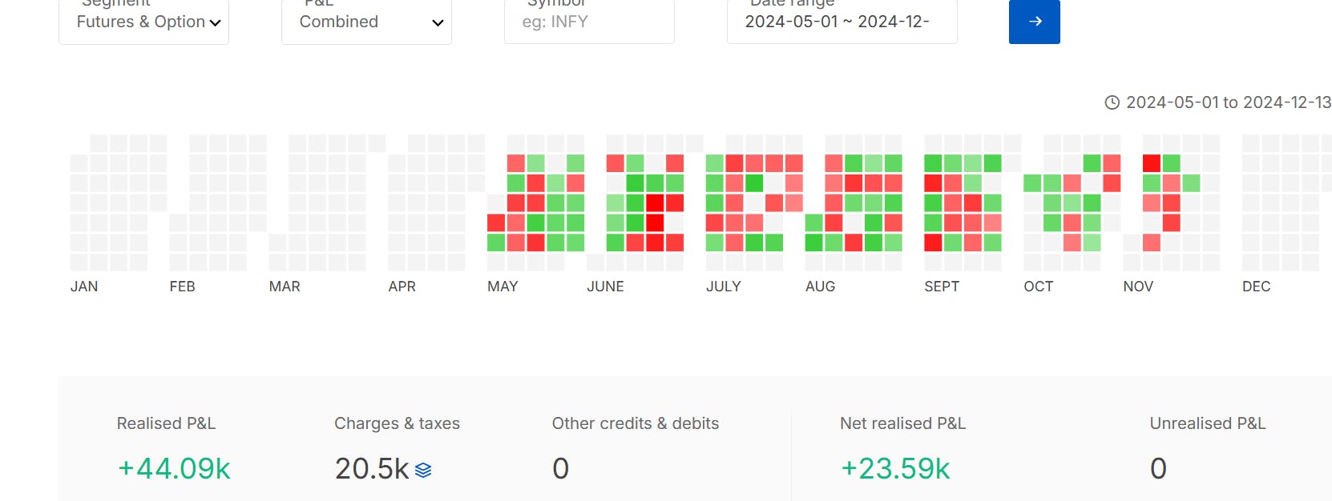The width and height of the screenshot is (1332, 501).
Task: Click the Segment dropdown chevron arrow
Action: (x=215, y=23)
